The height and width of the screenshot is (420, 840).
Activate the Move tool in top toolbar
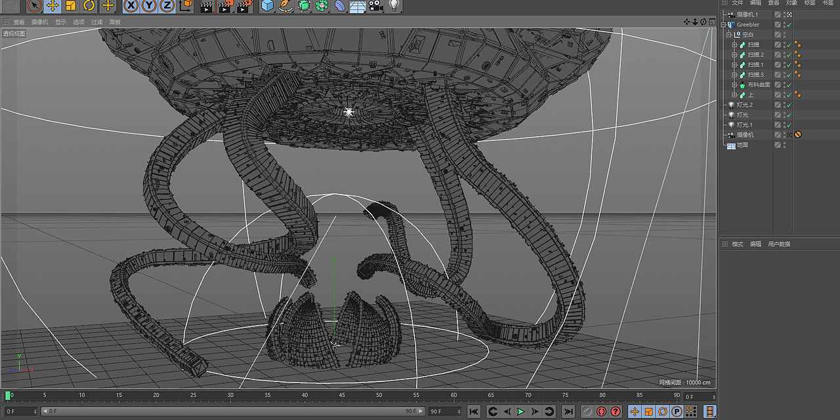coord(52,6)
